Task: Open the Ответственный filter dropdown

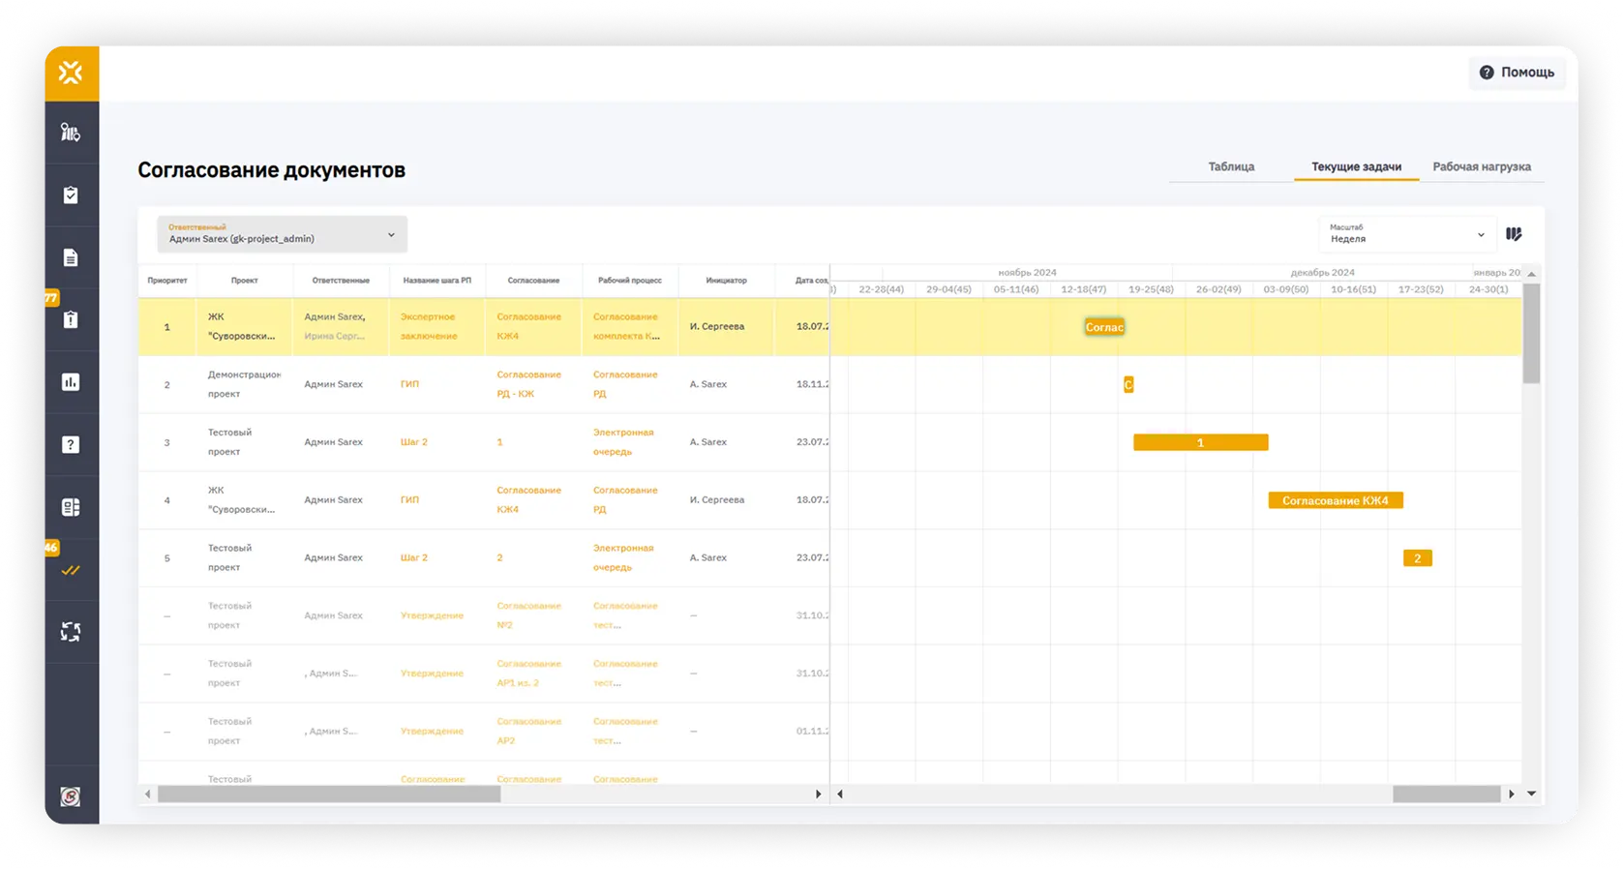Action: coord(282,234)
